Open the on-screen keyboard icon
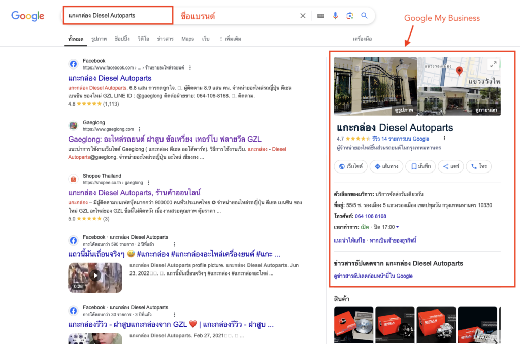 [x=321, y=16]
